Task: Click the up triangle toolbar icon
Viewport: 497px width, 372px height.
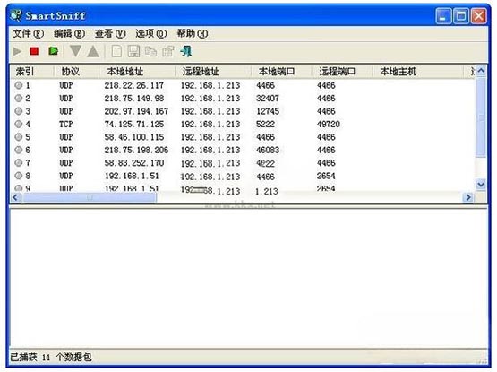Action: click(93, 51)
